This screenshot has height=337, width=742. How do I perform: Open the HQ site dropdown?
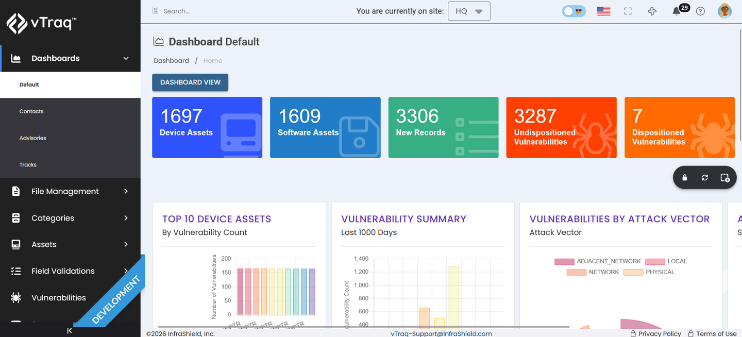[x=469, y=11]
